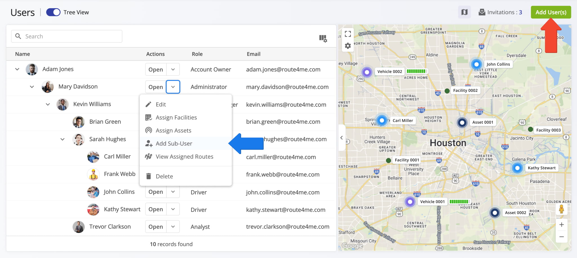Click Vehicle 0002 map marker
The image size is (577, 258).
367,72
